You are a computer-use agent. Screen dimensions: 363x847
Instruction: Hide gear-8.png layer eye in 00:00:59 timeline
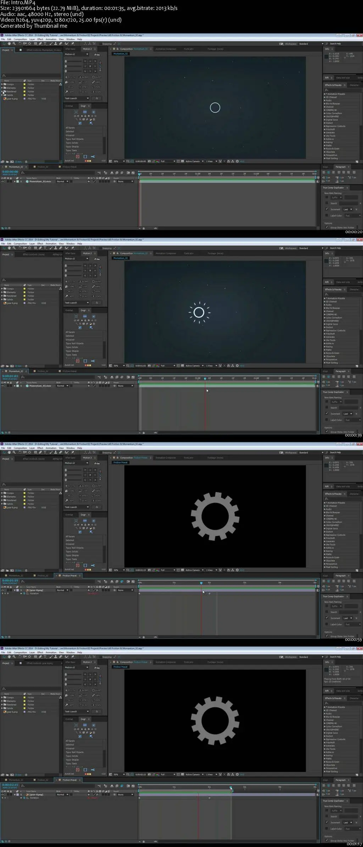tap(3, 590)
